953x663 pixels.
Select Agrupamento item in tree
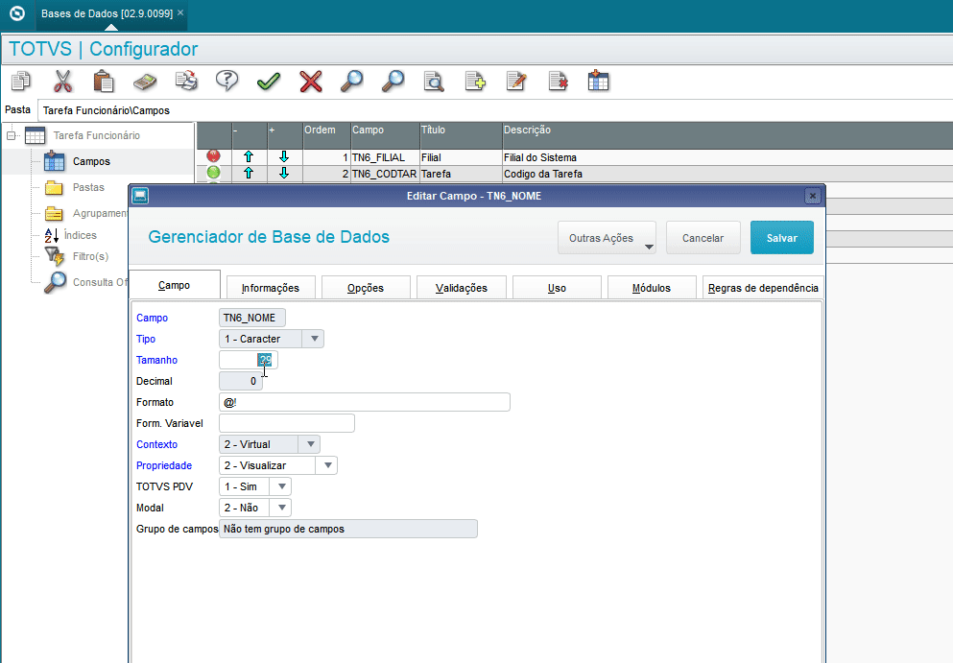pos(100,213)
